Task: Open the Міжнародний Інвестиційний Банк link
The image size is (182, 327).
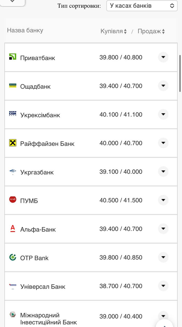Action: (x=48, y=319)
